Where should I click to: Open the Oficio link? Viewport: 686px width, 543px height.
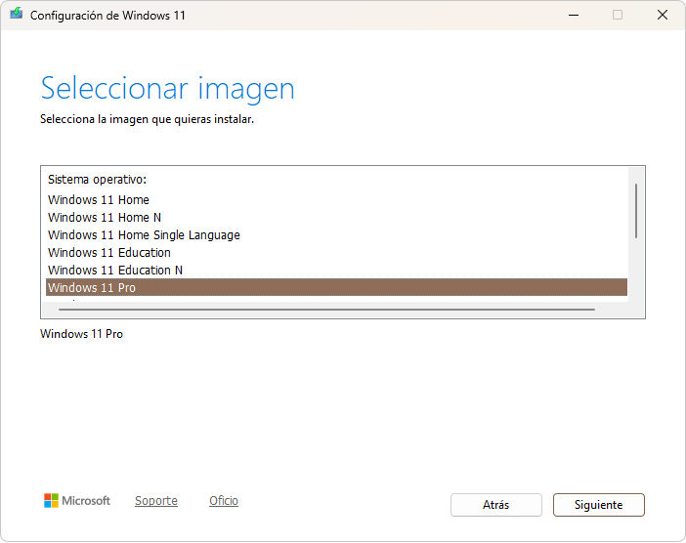(224, 501)
